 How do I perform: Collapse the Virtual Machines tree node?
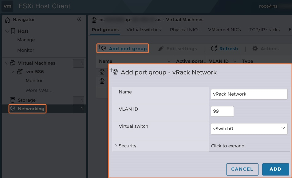coord(7,63)
